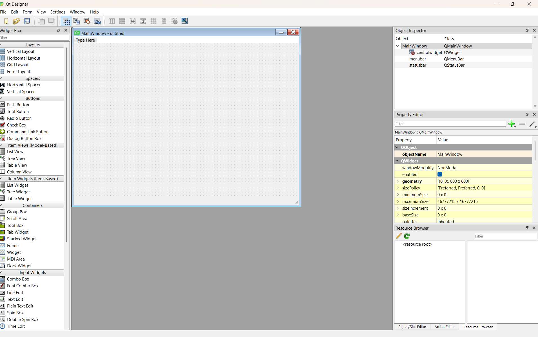
Task: Select the Edit Tab Order mode icon
Action: point(97,21)
